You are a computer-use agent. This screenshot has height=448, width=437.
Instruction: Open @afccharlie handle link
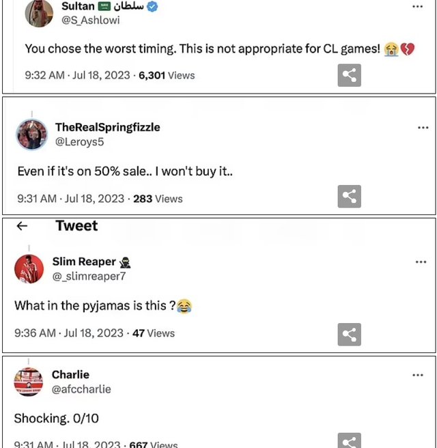[x=81, y=389]
